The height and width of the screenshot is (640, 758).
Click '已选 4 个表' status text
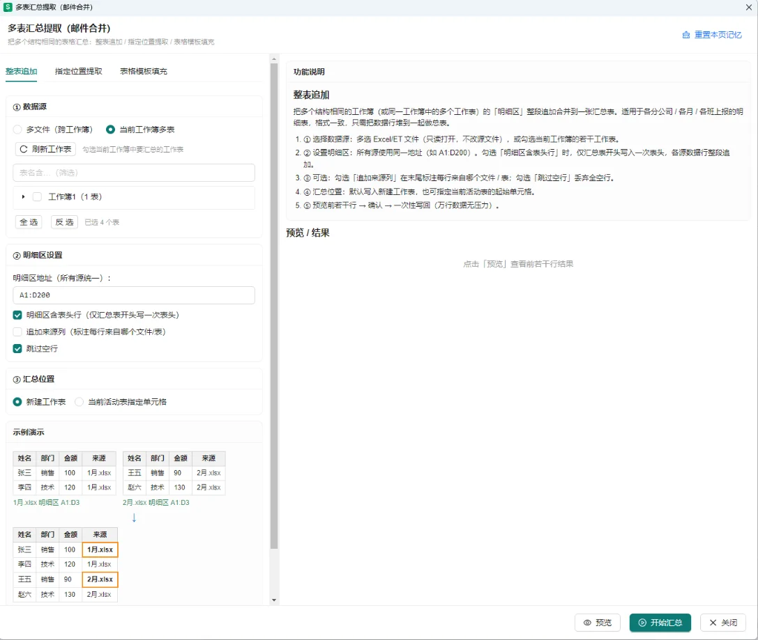[x=102, y=222]
